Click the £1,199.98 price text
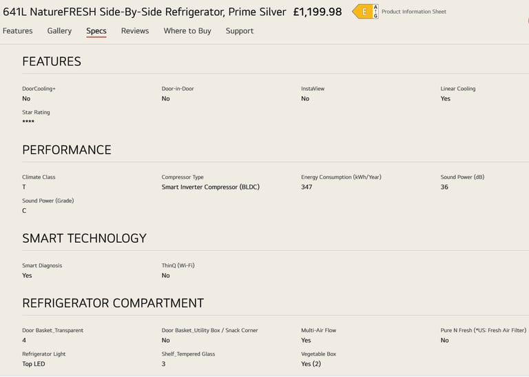529x377 pixels. coord(318,12)
